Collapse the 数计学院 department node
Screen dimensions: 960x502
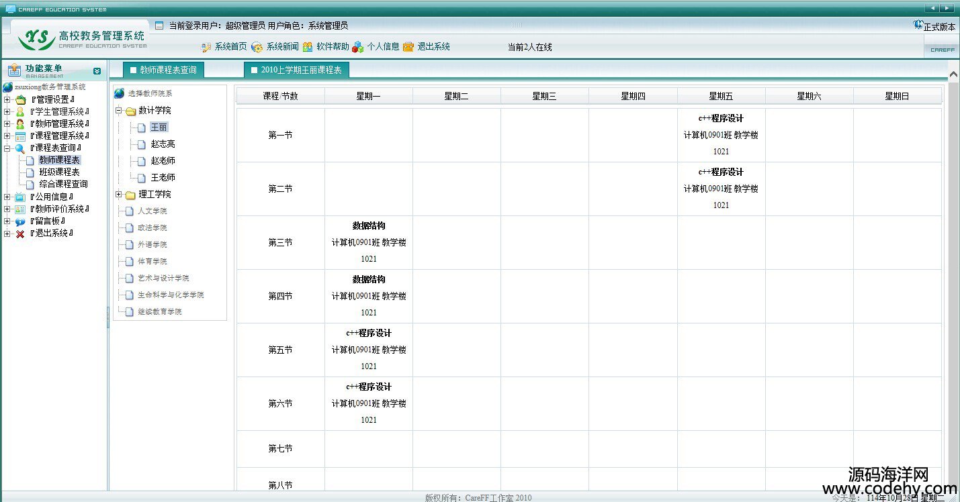119,111
